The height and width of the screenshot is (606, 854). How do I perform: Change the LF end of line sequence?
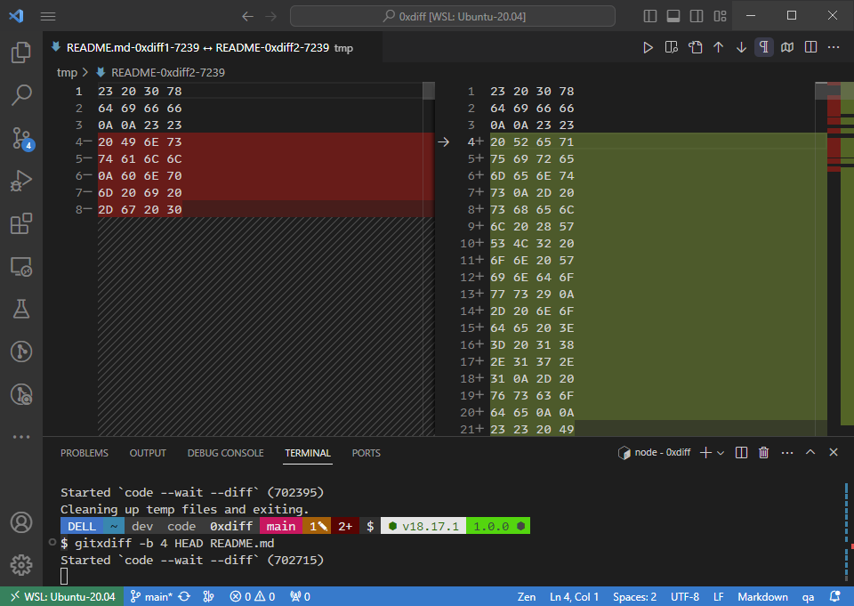[719, 597]
